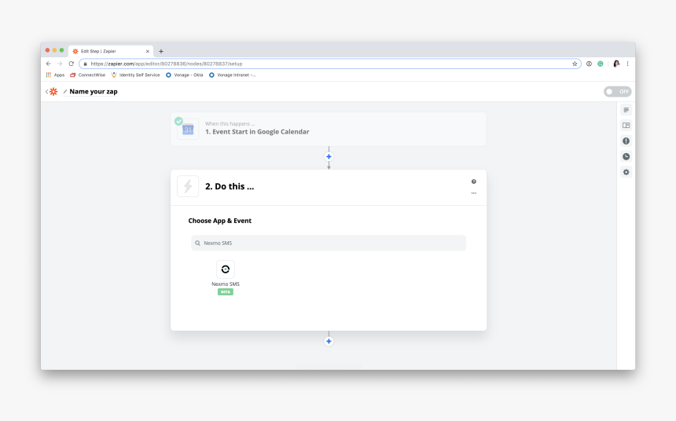Open the Chrome three-dot menu

tap(627, 64)
